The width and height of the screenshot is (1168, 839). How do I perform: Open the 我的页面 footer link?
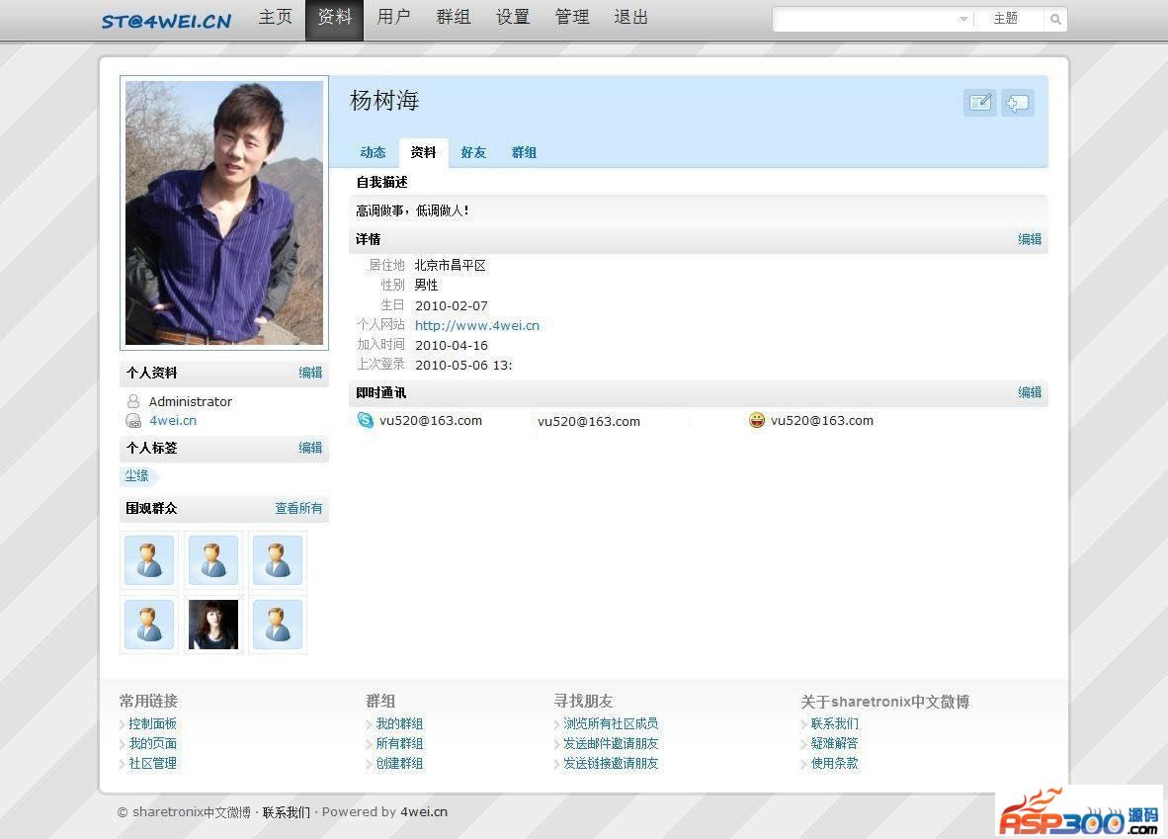[x=153, y=743]
